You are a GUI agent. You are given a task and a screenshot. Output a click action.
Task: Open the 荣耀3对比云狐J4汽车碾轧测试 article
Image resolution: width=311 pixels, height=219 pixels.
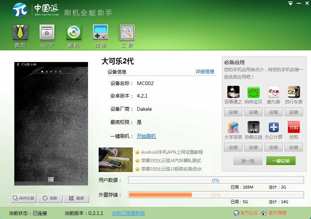coord(171,160)
